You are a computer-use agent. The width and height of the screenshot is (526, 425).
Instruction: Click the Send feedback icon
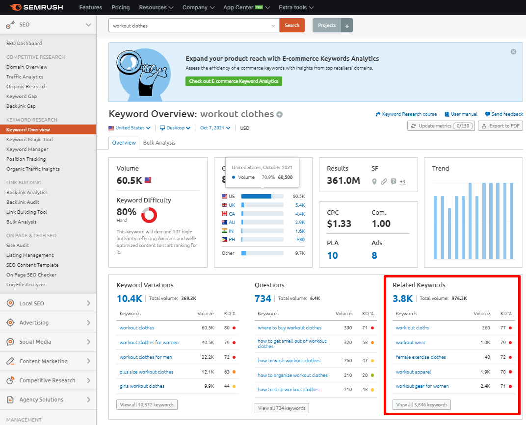487,114
